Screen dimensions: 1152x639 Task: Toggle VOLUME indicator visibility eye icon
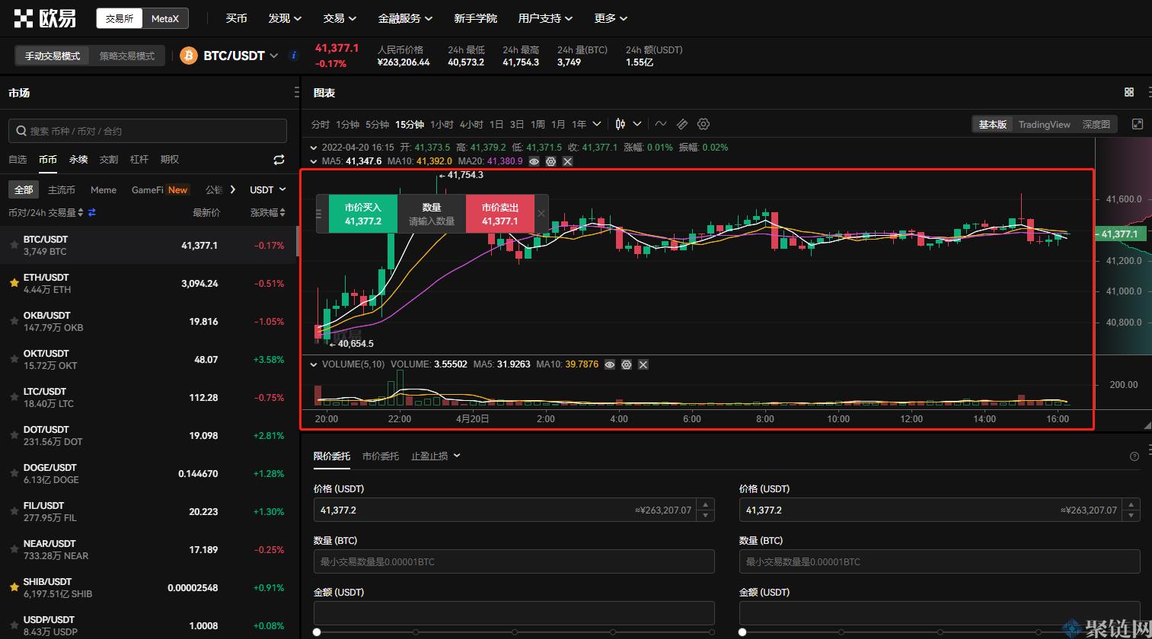tap(609, 364)
